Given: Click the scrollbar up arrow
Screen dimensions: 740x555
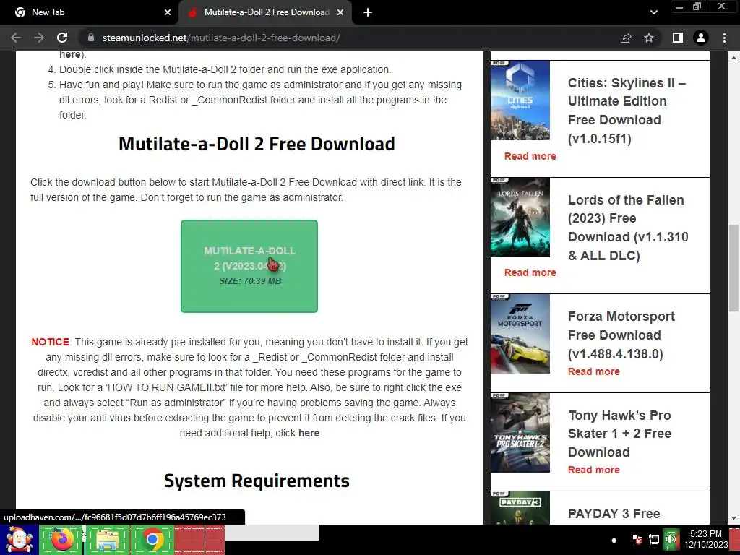Looking at the screenshot, I should tap(733, 58).
